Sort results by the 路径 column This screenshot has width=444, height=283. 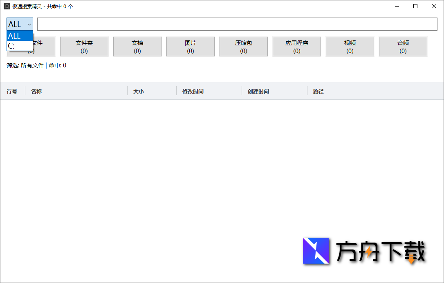318,91
